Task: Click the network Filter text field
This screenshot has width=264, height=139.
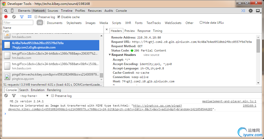Action: pyautogui.click(x=18, y=23)
